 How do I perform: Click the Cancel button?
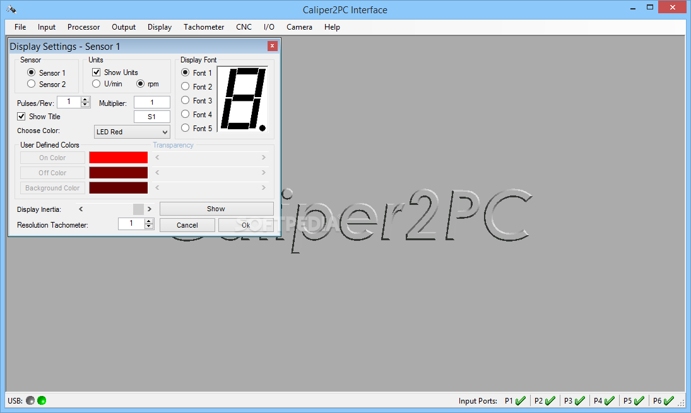click(x=187, y=225)
